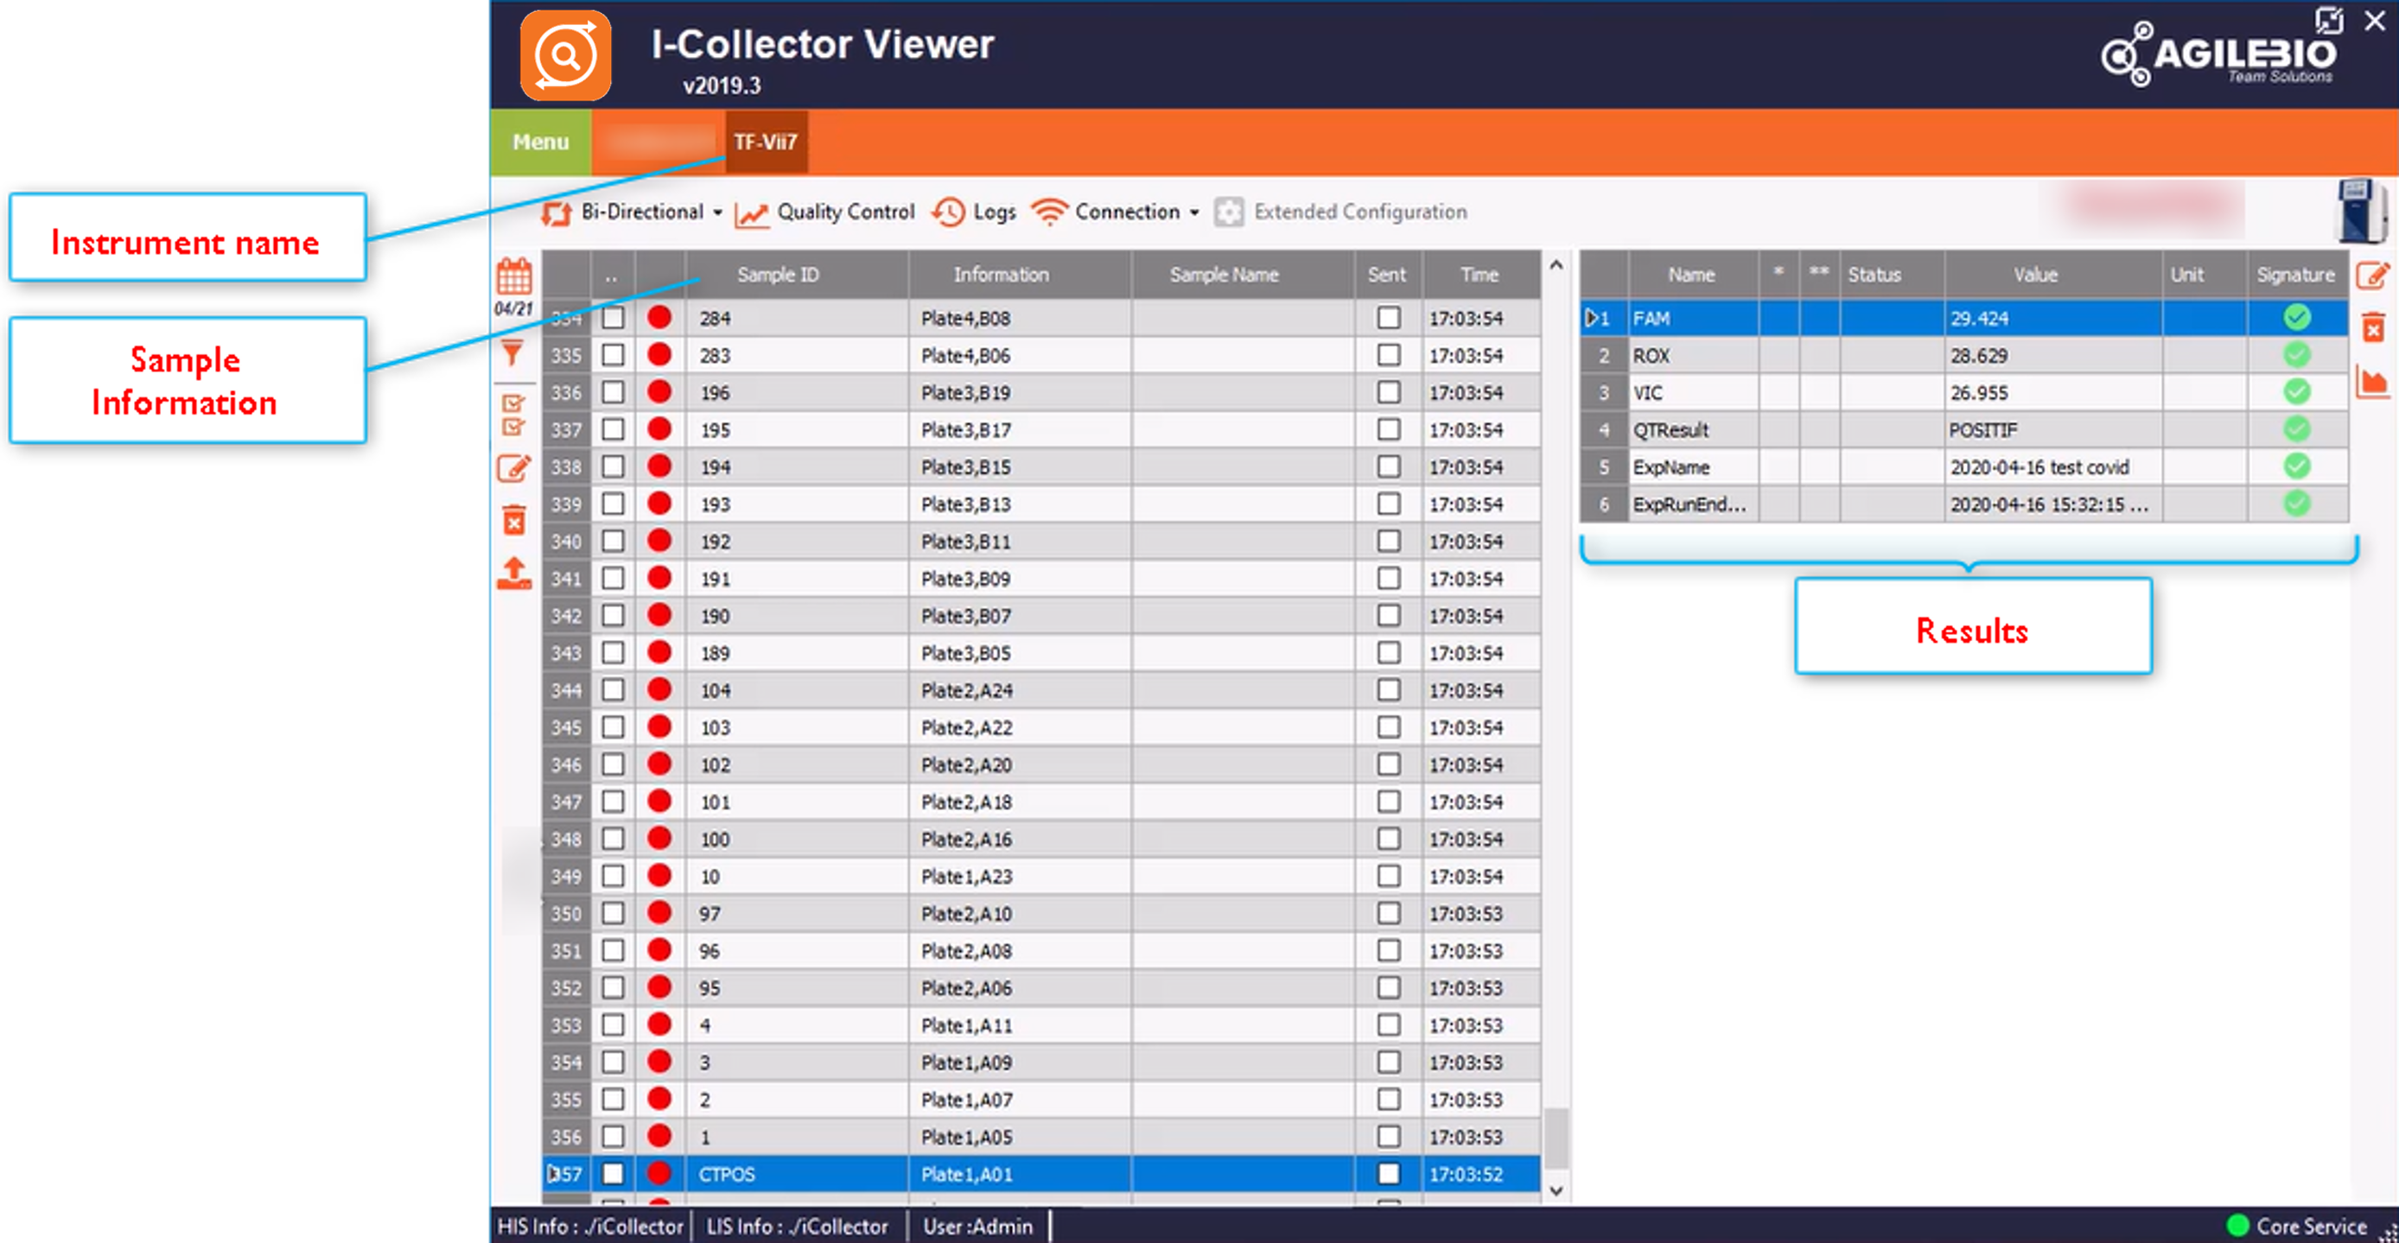Click the Core Service green status indicator
2399x1243 pixels.
pyautogui.click(x=2238, y=1226)
